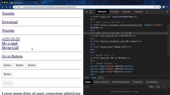Image resolution: width=170 pixels, height=95 pixels.
Task: Select the button type="submit" code line
Action: [x=112, y=69]
